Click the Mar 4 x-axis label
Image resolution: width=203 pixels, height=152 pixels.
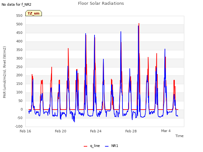click(166, 131)
